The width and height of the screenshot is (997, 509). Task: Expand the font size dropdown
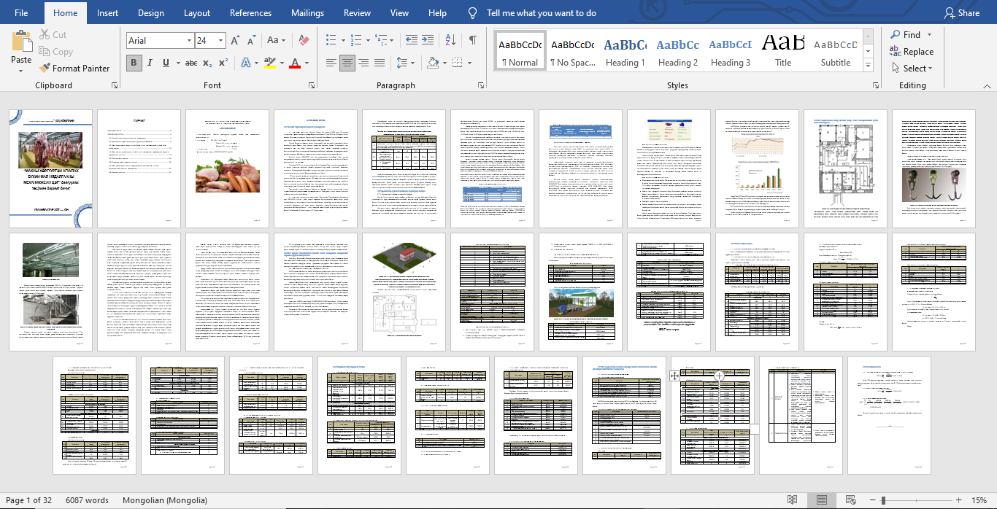220,41
